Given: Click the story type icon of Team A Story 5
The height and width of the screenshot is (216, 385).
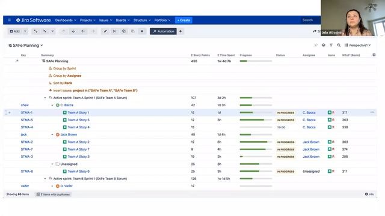Looking at the screenshot, I should coord(64,120).
